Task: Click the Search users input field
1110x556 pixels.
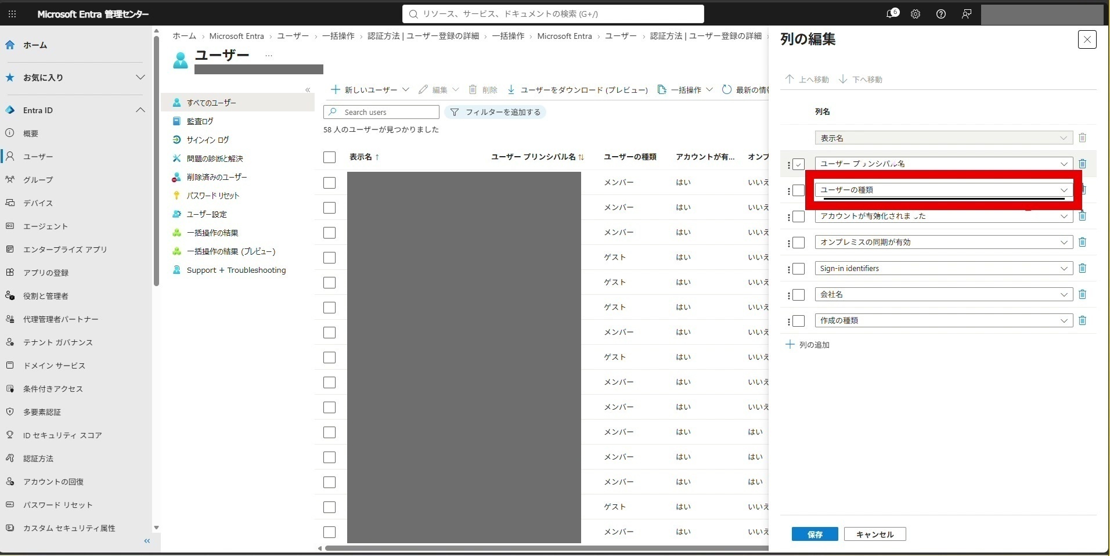Action: (381, 112)
